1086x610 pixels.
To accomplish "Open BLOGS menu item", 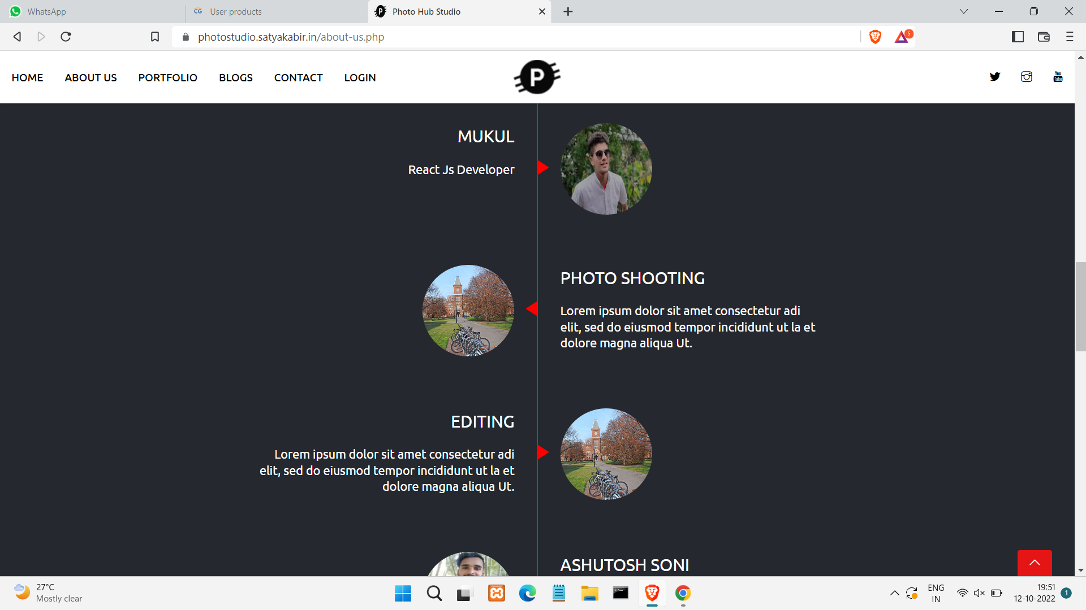I will pos(236,77).
